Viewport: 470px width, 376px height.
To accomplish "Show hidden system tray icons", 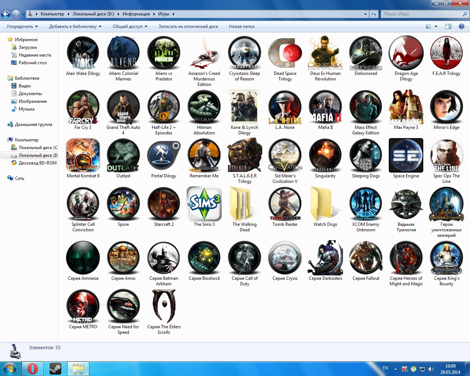I will (395, 369).
